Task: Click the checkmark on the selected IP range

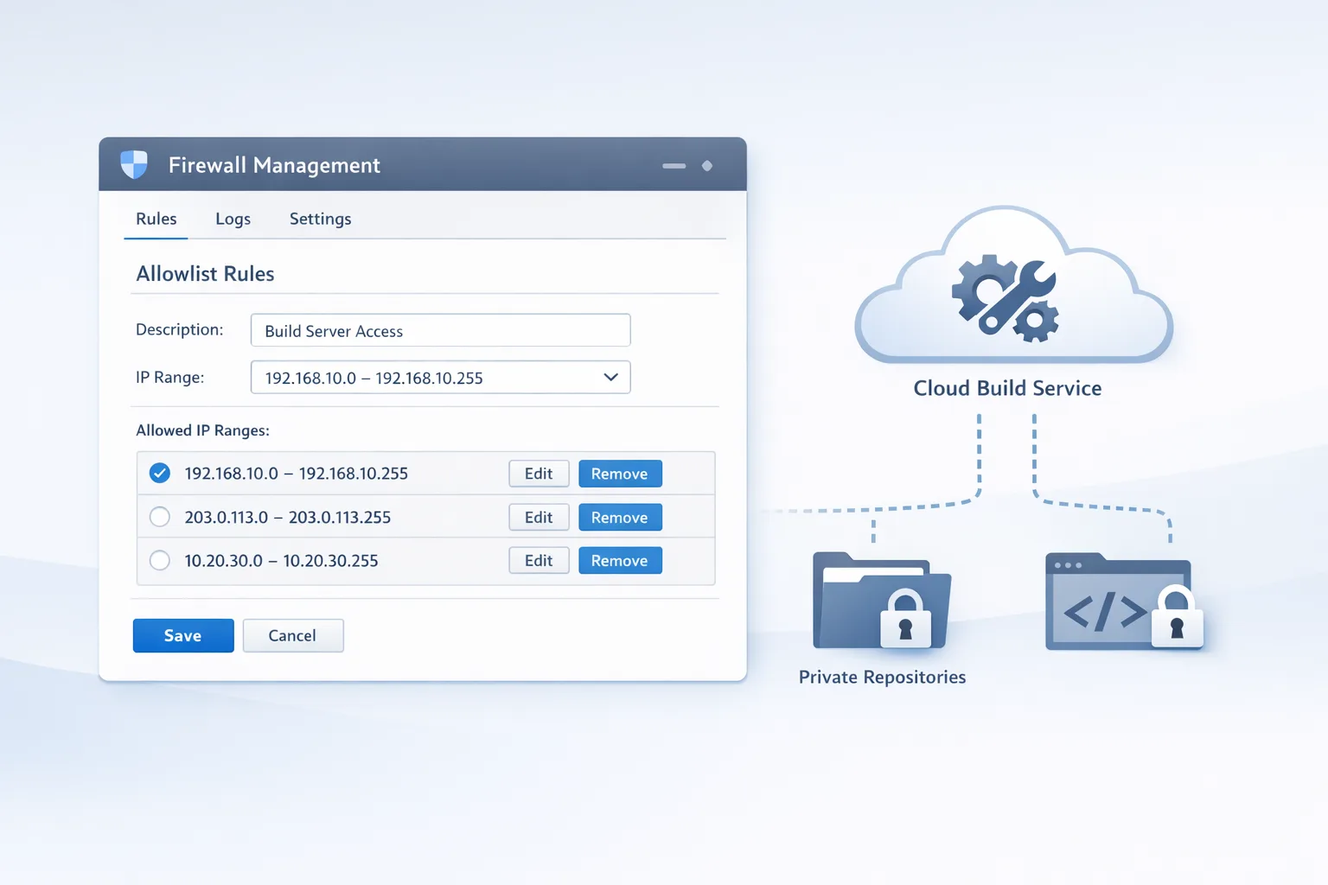Action: (159, 473)
